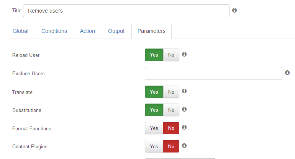Open the Conditions tab
295x159 pixels.
[54, 31]
